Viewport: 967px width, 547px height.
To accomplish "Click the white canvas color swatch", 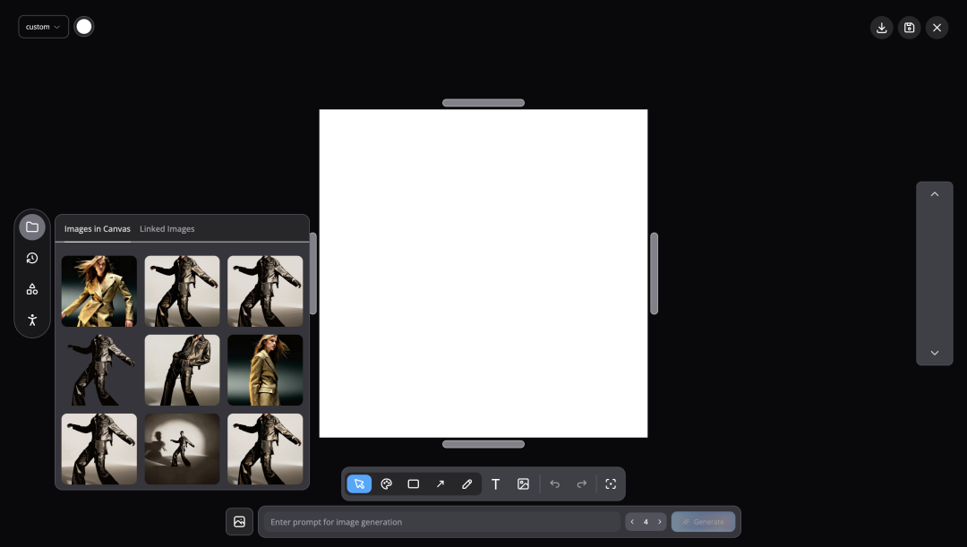I will point(84,27).
